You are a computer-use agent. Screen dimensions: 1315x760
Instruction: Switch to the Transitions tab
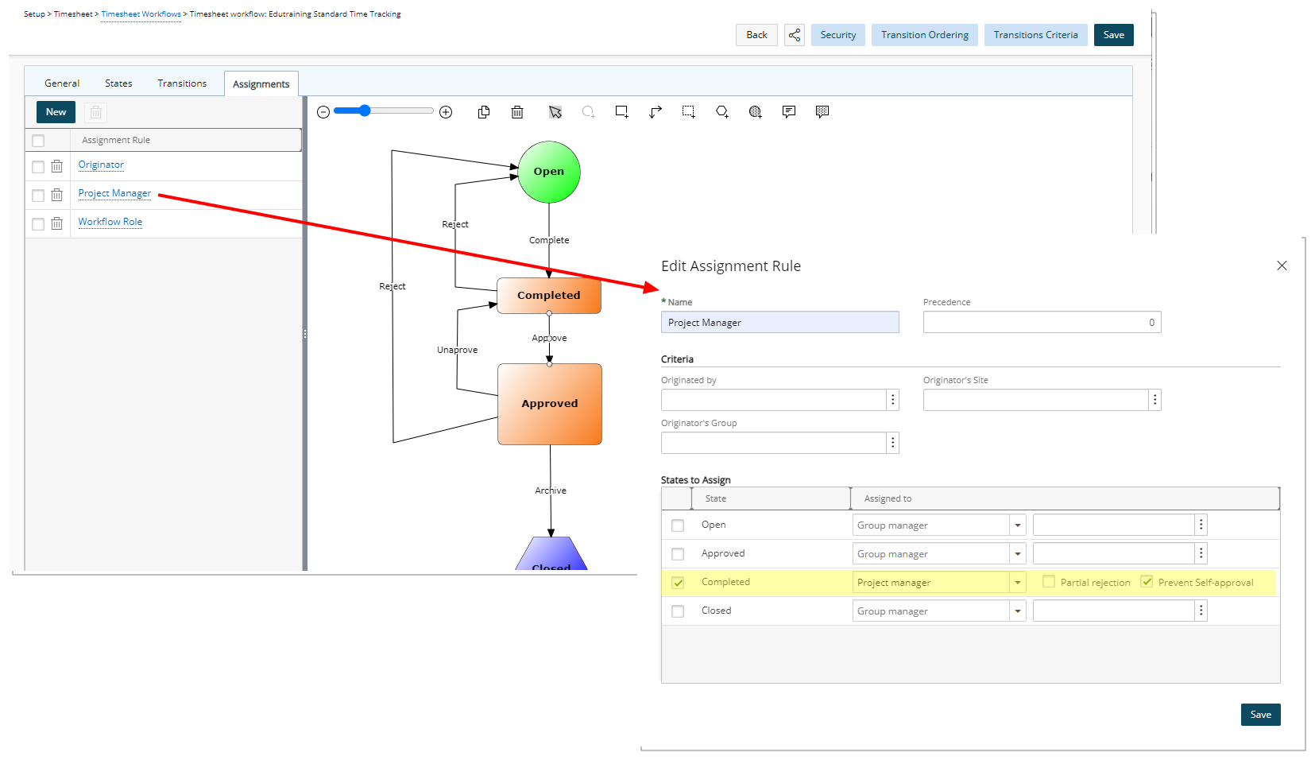point(182,83)
